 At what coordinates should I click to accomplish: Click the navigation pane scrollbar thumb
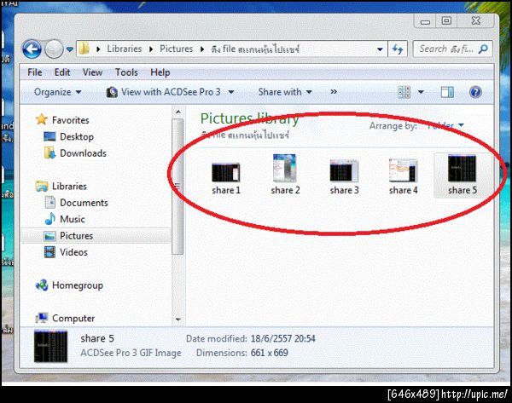click(177, 187)
